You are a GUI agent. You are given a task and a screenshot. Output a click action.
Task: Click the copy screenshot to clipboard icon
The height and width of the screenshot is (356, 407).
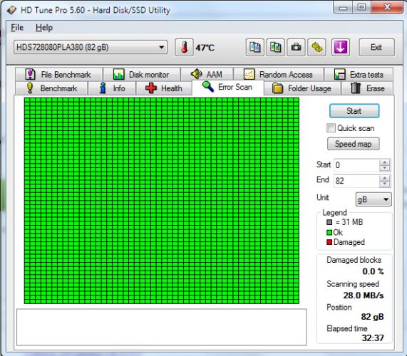(x=275, y=48)
